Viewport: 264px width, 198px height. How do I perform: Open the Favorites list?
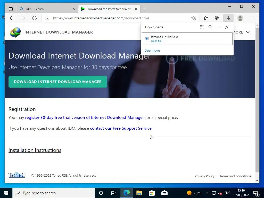(x=205, y=18)
